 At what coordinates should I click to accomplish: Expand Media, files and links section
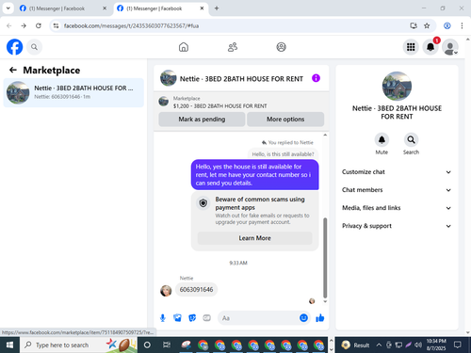(x=397, y=208)
